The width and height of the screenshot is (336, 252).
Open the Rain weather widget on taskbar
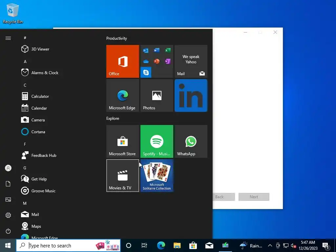[251, 245]
